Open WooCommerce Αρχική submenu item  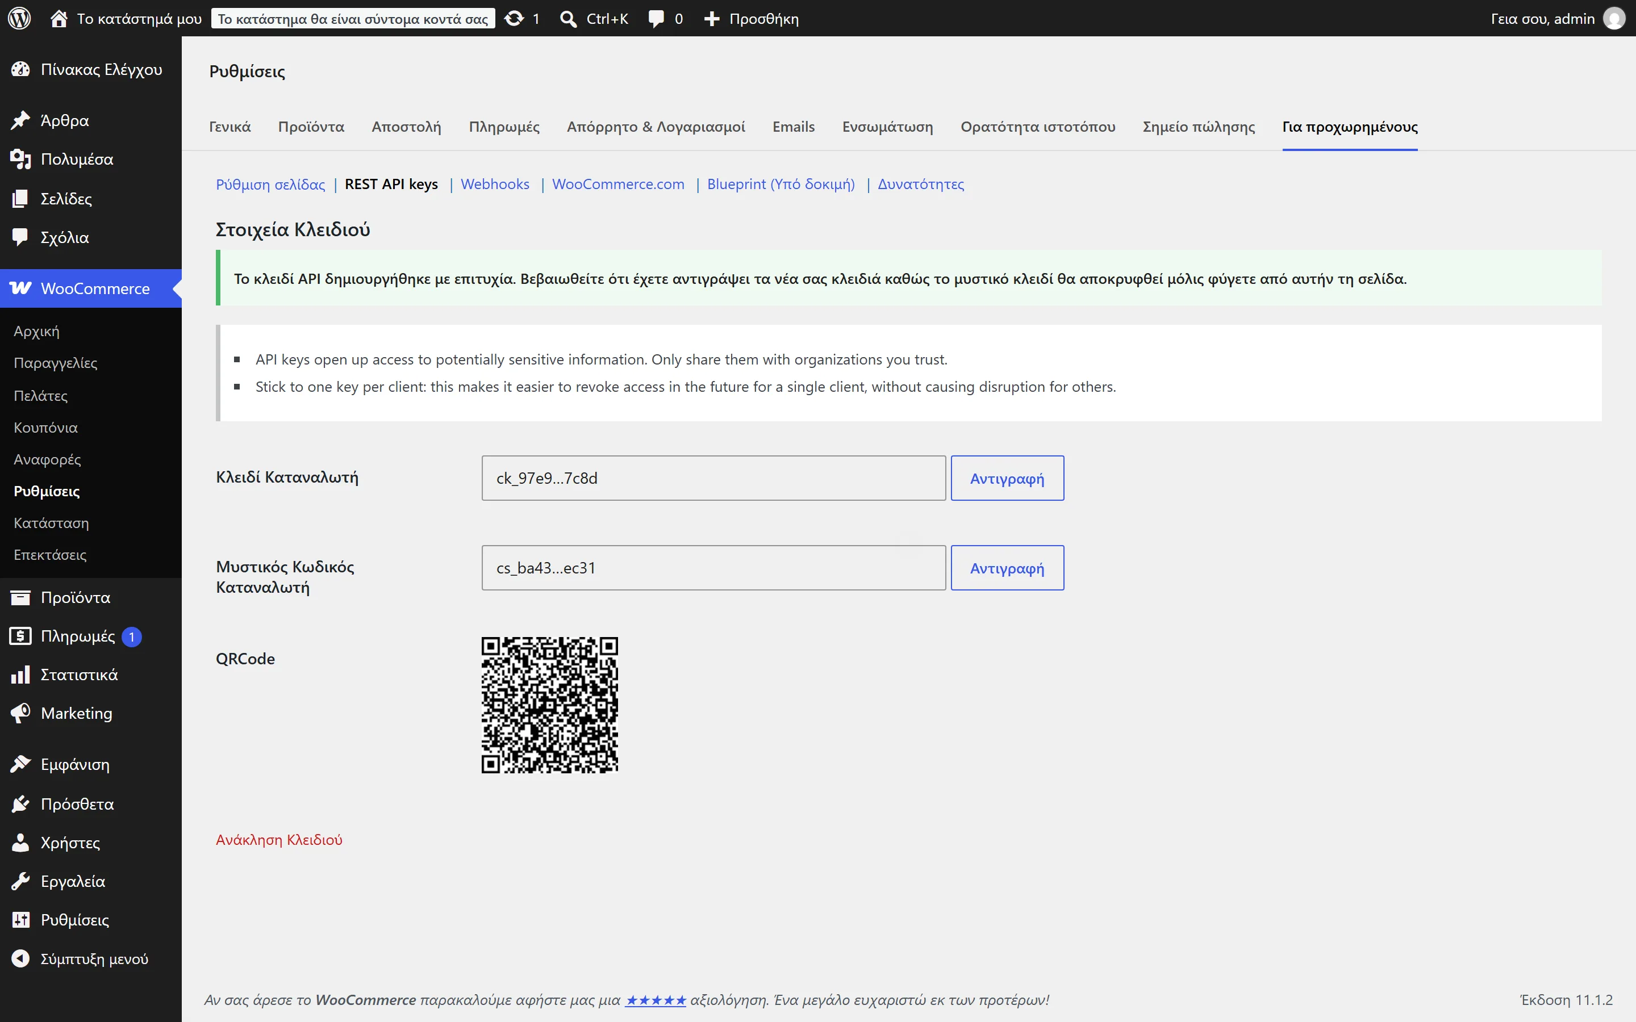click(36, 331)
